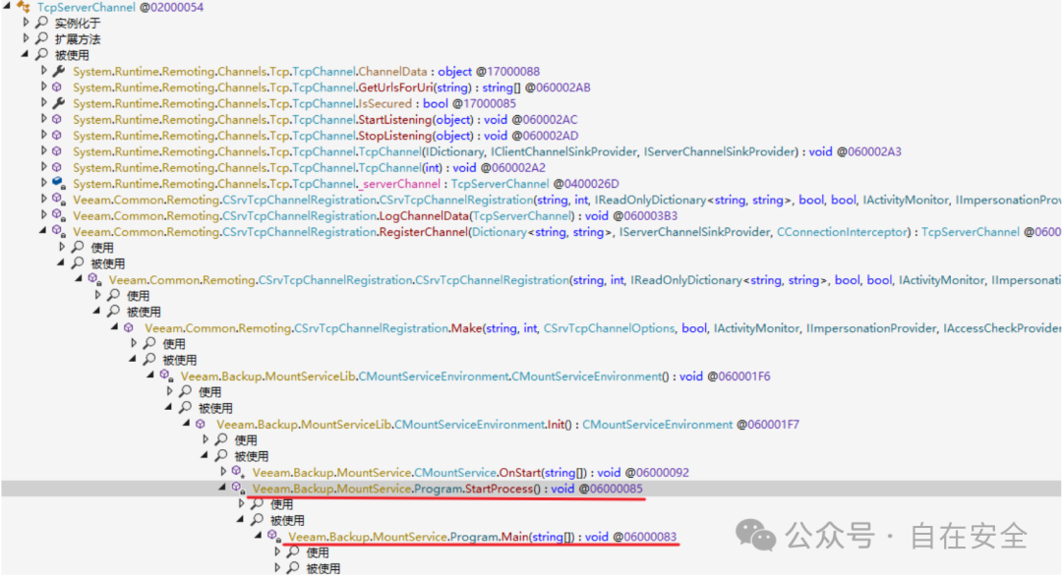
Task: Expand 使用 directly under RegisterChannel
Action: pos(62,247)
